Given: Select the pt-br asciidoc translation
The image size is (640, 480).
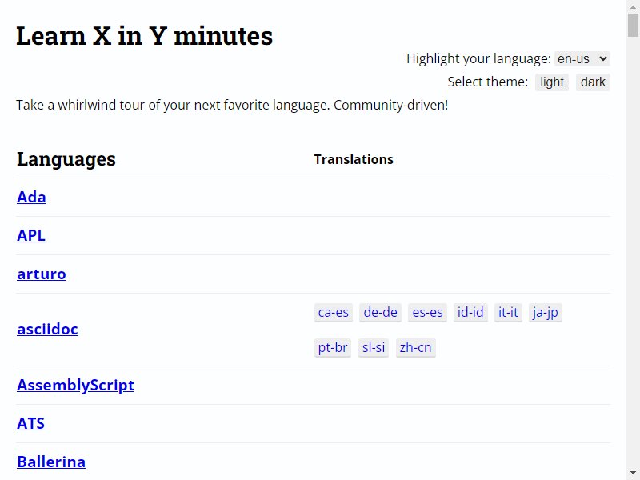Looking at the screenshot, I should click(x=333, y=347).
